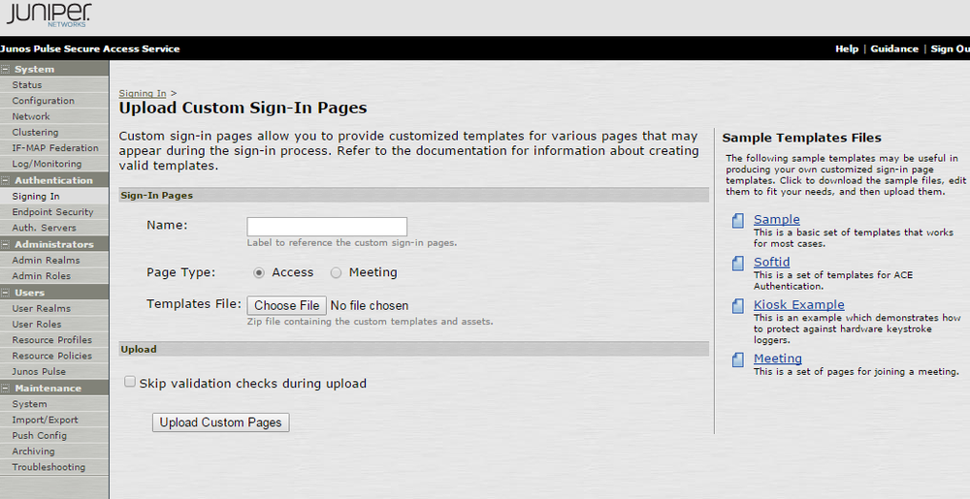
Task: Click Choose File to pick templates zip
Action: pos(286,305)
